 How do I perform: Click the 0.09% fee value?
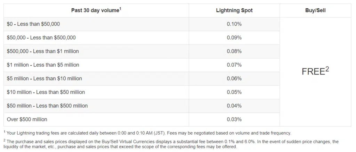[234, 38]
